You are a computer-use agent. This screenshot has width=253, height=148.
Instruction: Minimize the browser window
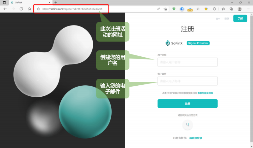coord(232,3)
